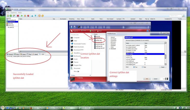Click the Computer icon in Favorite Links
The width and height of the screenshot is (190, 110).
(x=72, y=38)
